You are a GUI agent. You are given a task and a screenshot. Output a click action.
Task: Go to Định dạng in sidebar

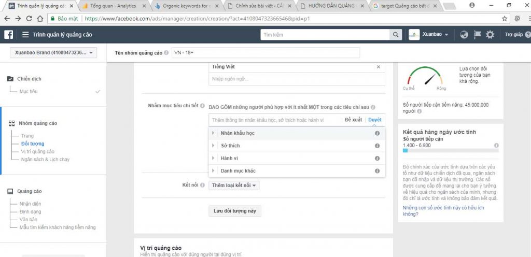pos(31,212)
